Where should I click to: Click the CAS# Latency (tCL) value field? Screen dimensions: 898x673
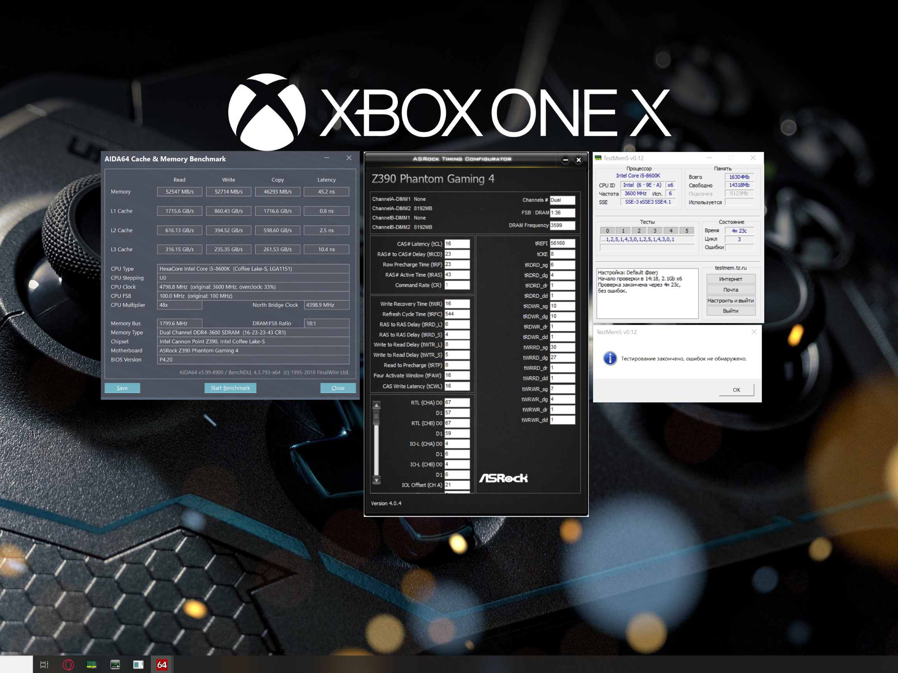457,243
